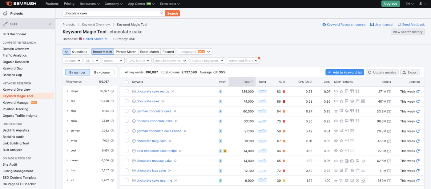Image resolution: width=431 pixels, height=189 pixels.
Task: Open SERP results icon for german chocolate cake
Action: [389, 111]
